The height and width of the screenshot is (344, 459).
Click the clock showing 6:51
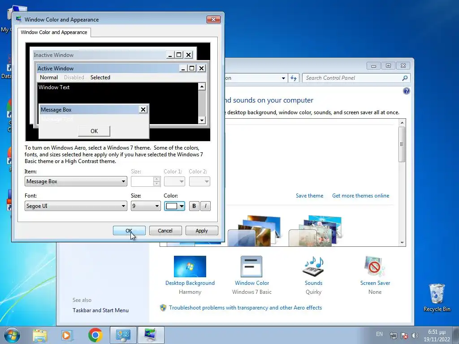coord(437,335)
